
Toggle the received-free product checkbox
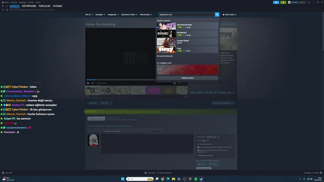[198, 150]
